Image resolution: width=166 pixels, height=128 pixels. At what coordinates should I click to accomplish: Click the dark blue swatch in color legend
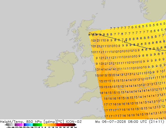25,125
